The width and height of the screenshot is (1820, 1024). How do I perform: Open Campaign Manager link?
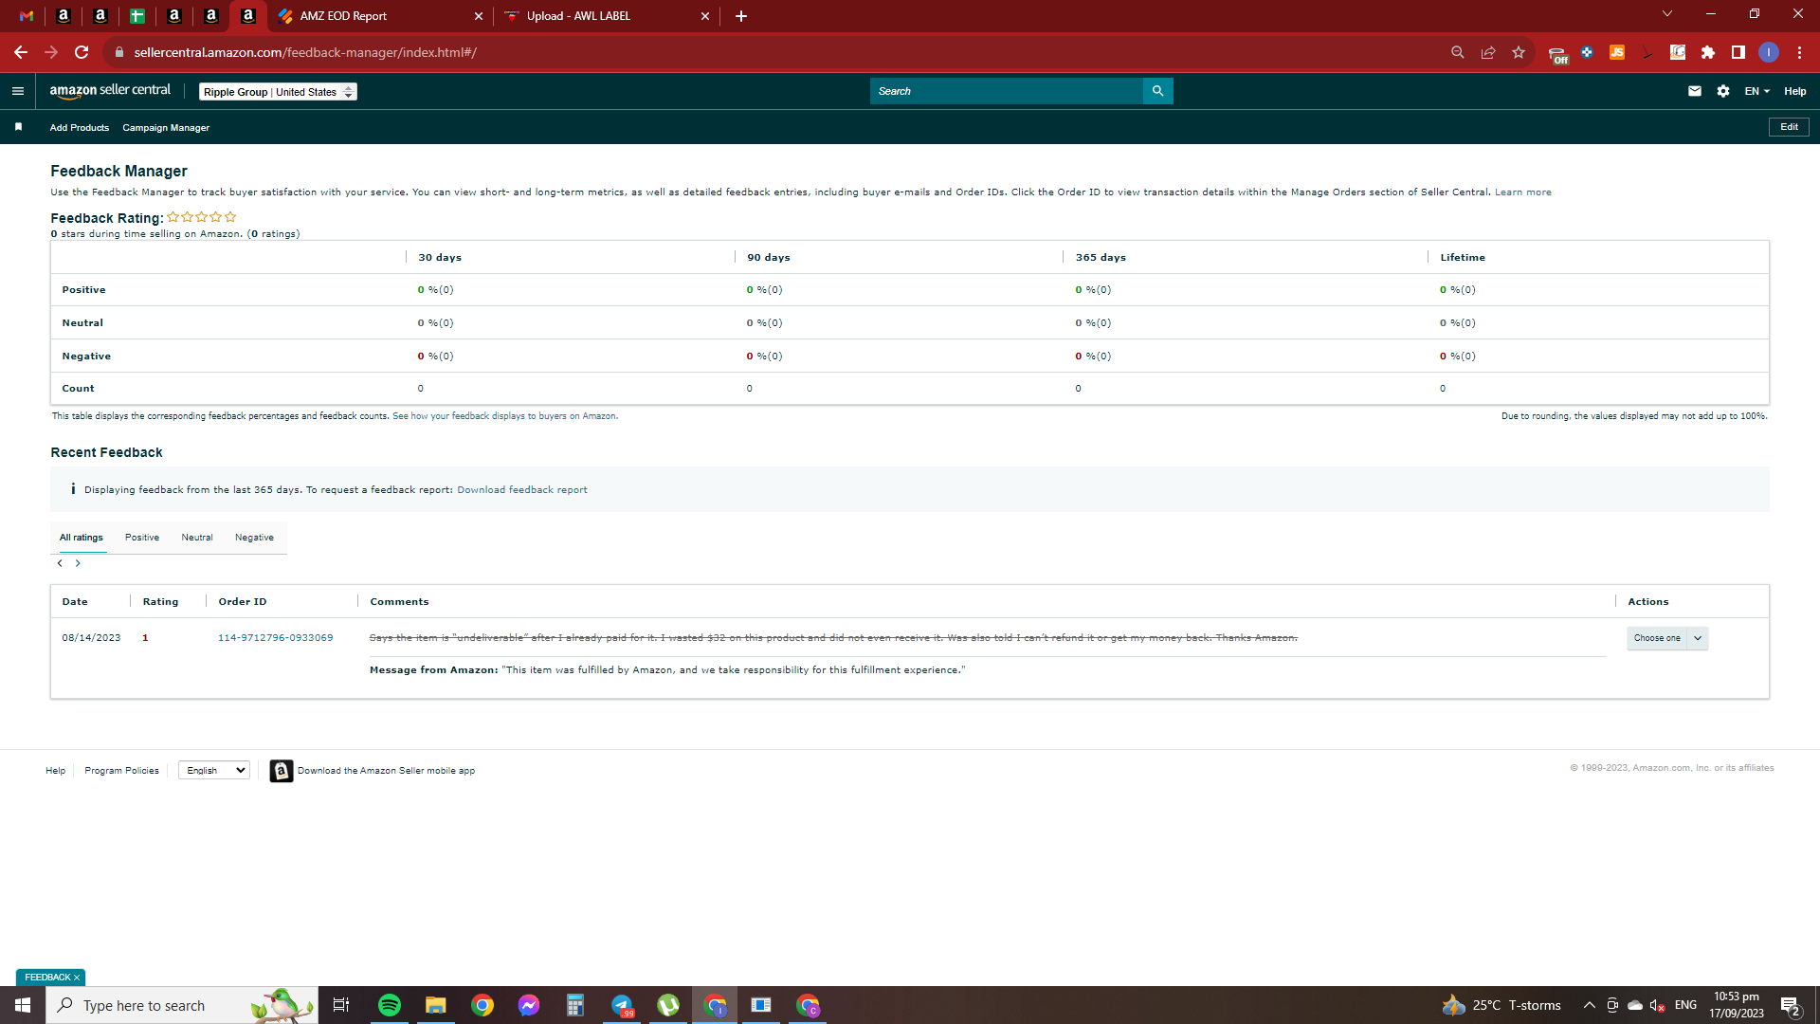click(166, 128)
